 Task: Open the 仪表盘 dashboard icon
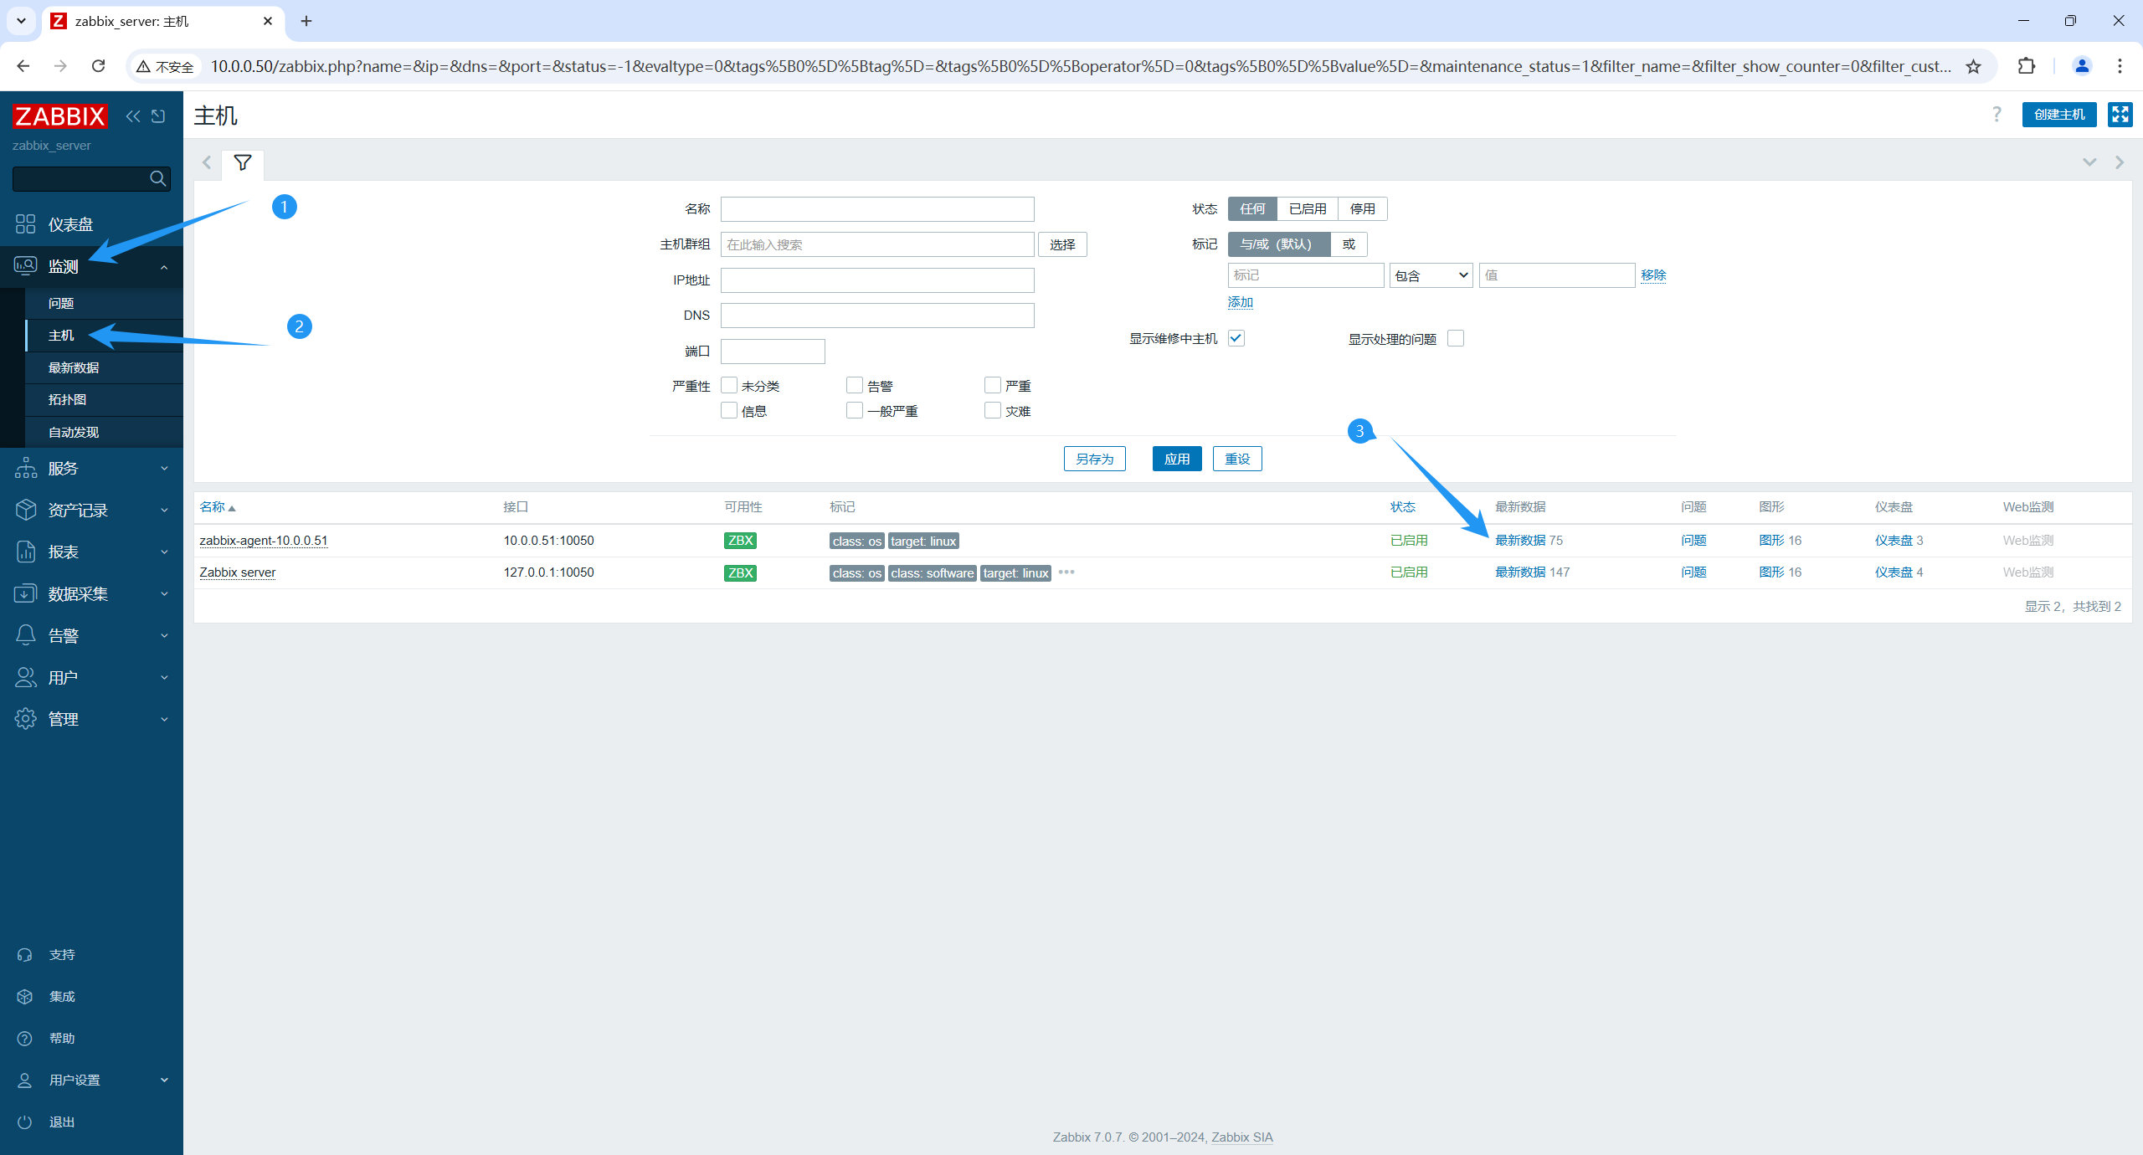(25, 224)
